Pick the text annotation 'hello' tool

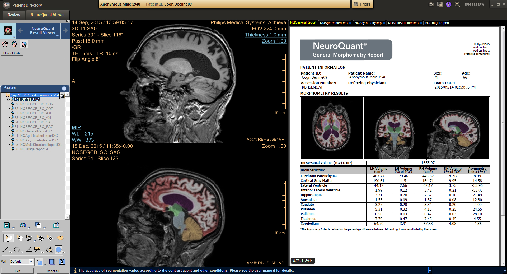pyautogui.click(x=37, y=249)
